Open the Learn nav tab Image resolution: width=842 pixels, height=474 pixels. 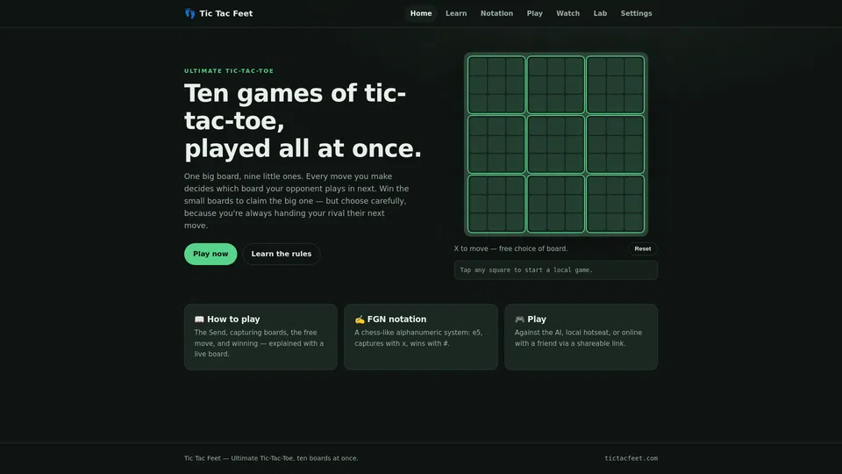(456, 13)
